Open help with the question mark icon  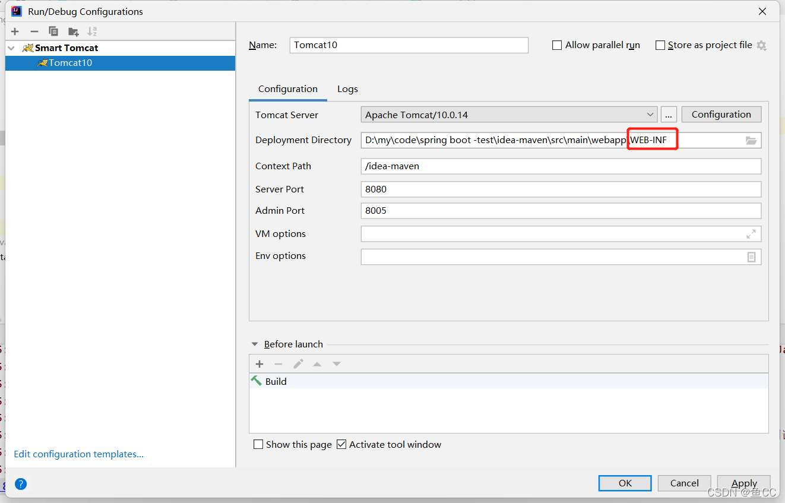click(x=21, y=484)
